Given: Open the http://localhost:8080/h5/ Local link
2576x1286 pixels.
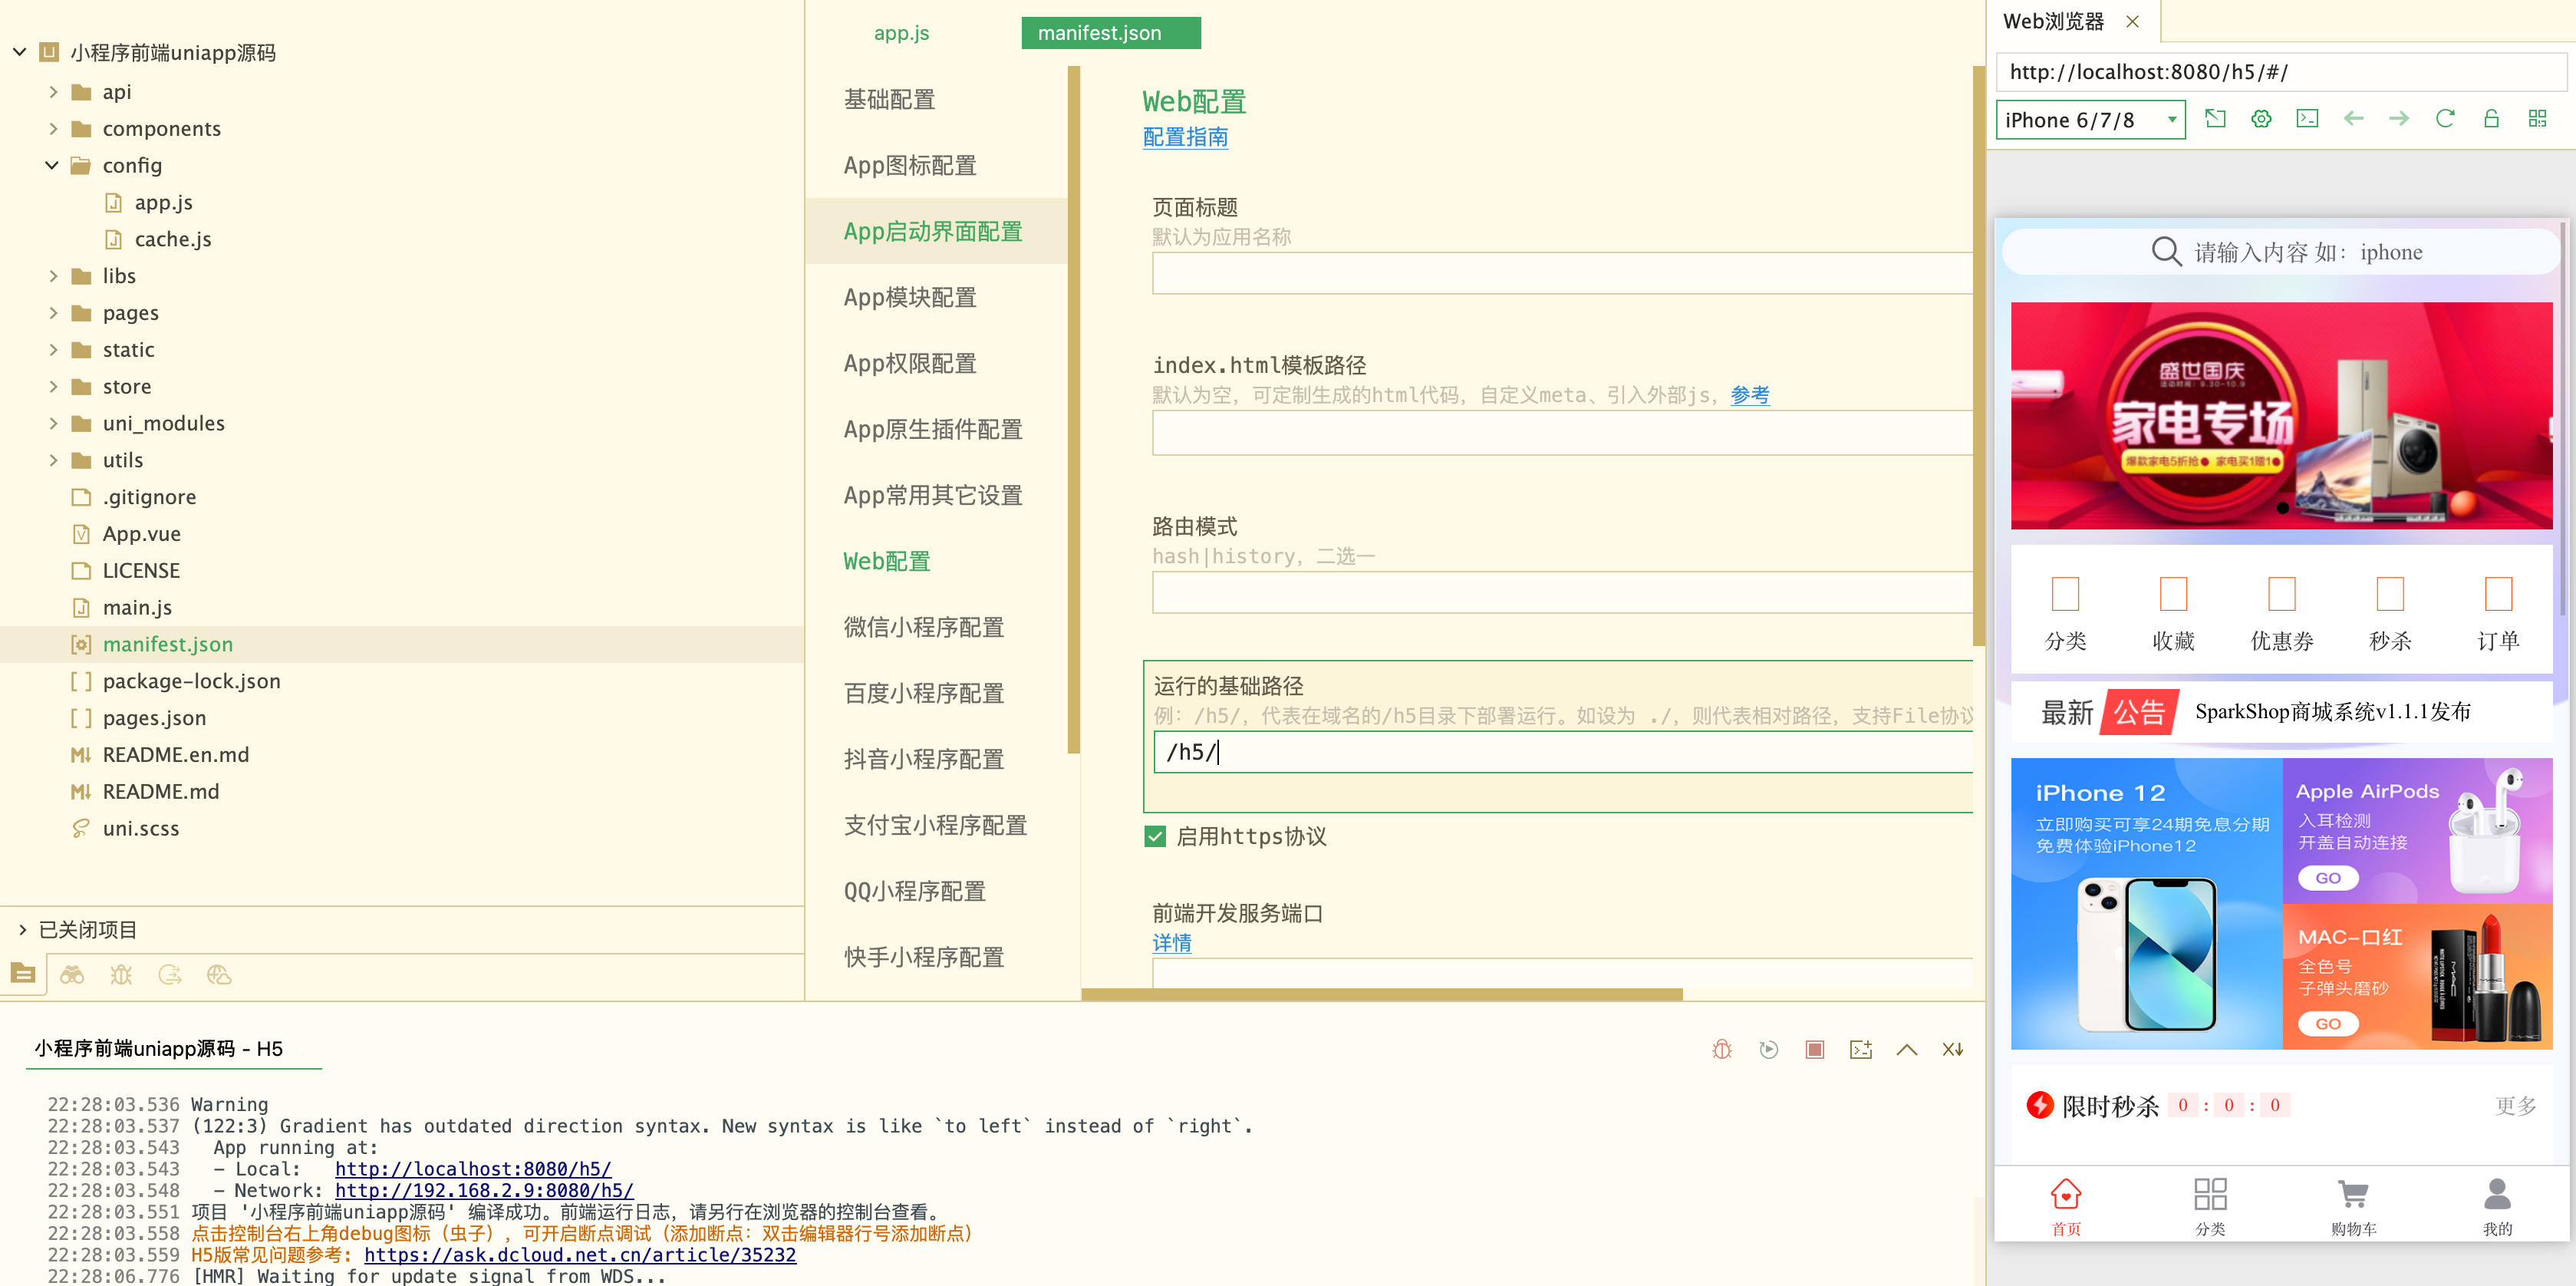Looking at the screenshot, I should [x=472, y=1168].
